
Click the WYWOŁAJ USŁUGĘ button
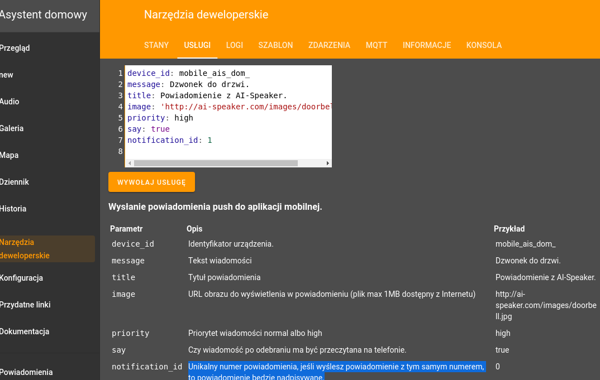point(151,182)
